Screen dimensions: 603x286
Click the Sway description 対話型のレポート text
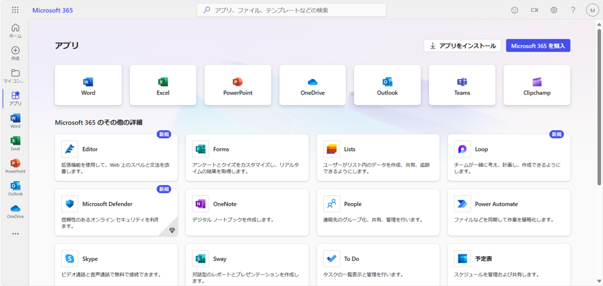(x=245, y=277)
